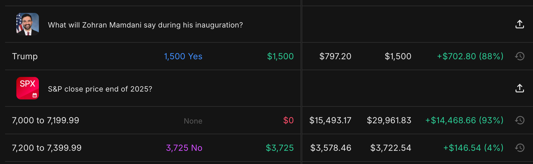Click the +$702.80 (88%) return value
This screenshot has height=164, width=533.
pos(470,56)
